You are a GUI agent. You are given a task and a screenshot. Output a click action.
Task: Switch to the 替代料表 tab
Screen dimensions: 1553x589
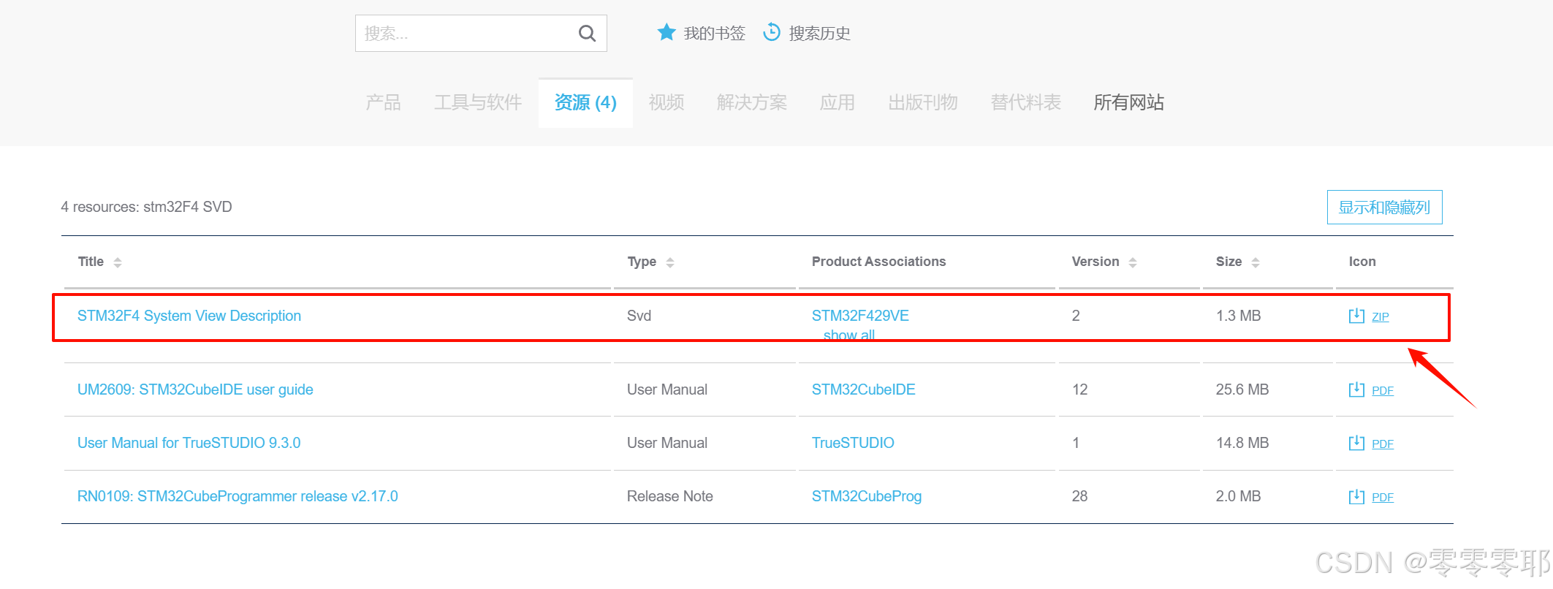tap(1025, 102)
